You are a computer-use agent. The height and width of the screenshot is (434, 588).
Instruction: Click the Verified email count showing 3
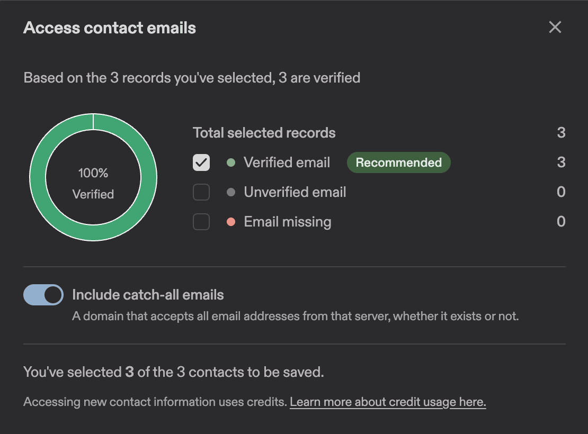pyautogui.click(x=562, y=162)
